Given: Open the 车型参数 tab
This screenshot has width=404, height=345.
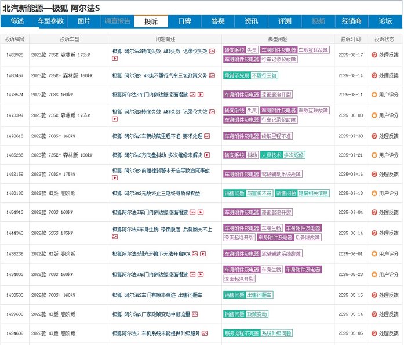Looking at the screenshot, I should pos(51,21).
